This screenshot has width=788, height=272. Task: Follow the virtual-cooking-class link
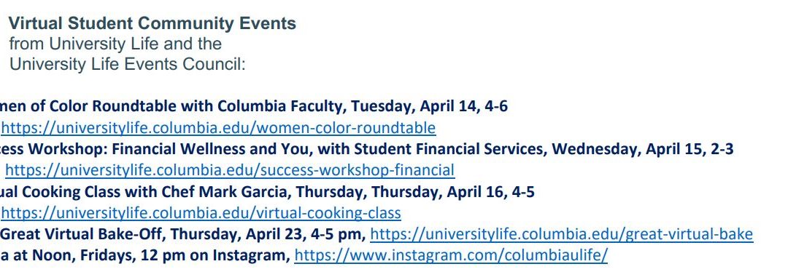pos(201,213)
